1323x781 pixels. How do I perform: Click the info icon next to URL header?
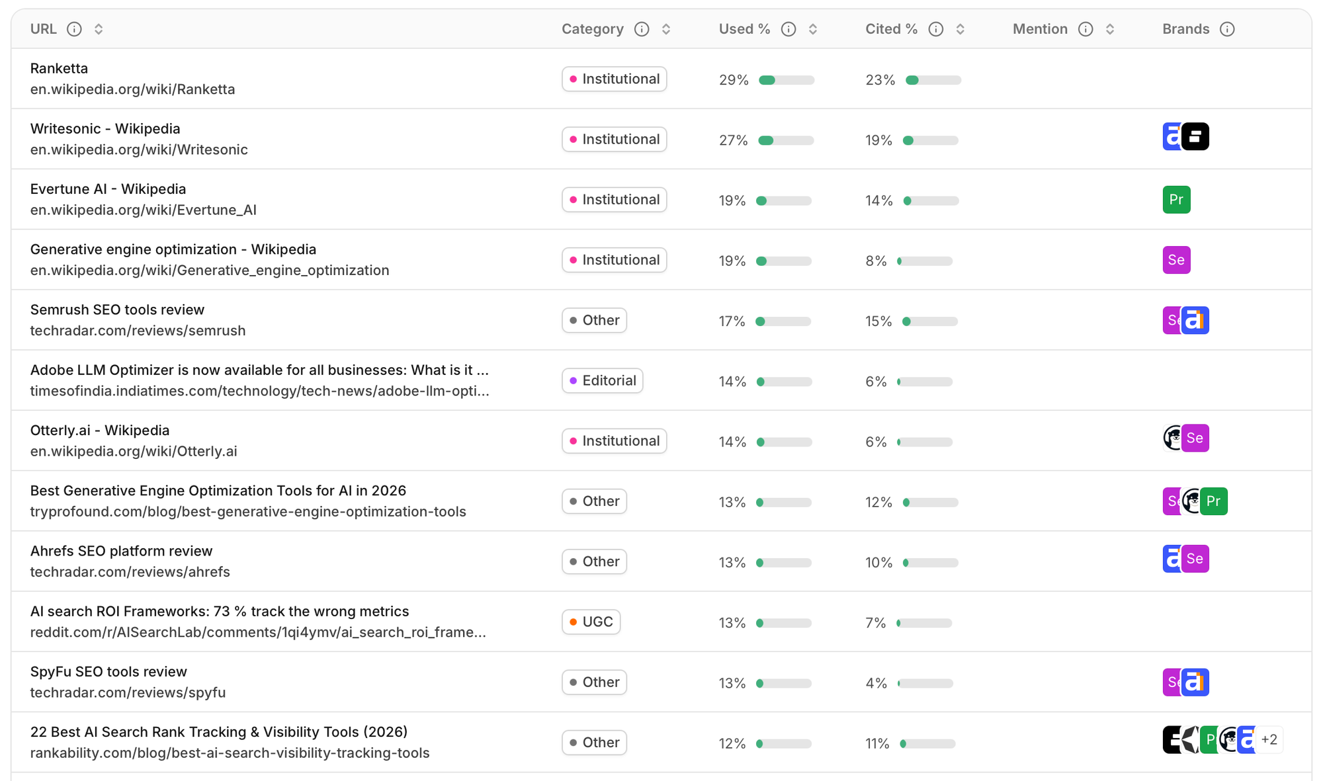tap(74, 29)
